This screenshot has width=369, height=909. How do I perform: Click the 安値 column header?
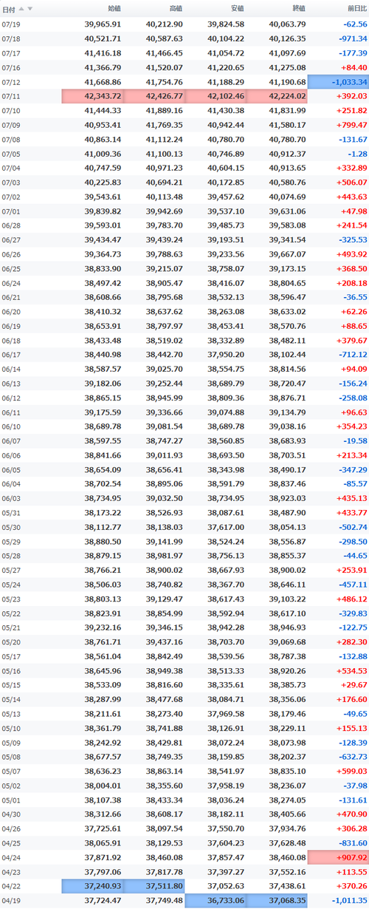[237, 8]
